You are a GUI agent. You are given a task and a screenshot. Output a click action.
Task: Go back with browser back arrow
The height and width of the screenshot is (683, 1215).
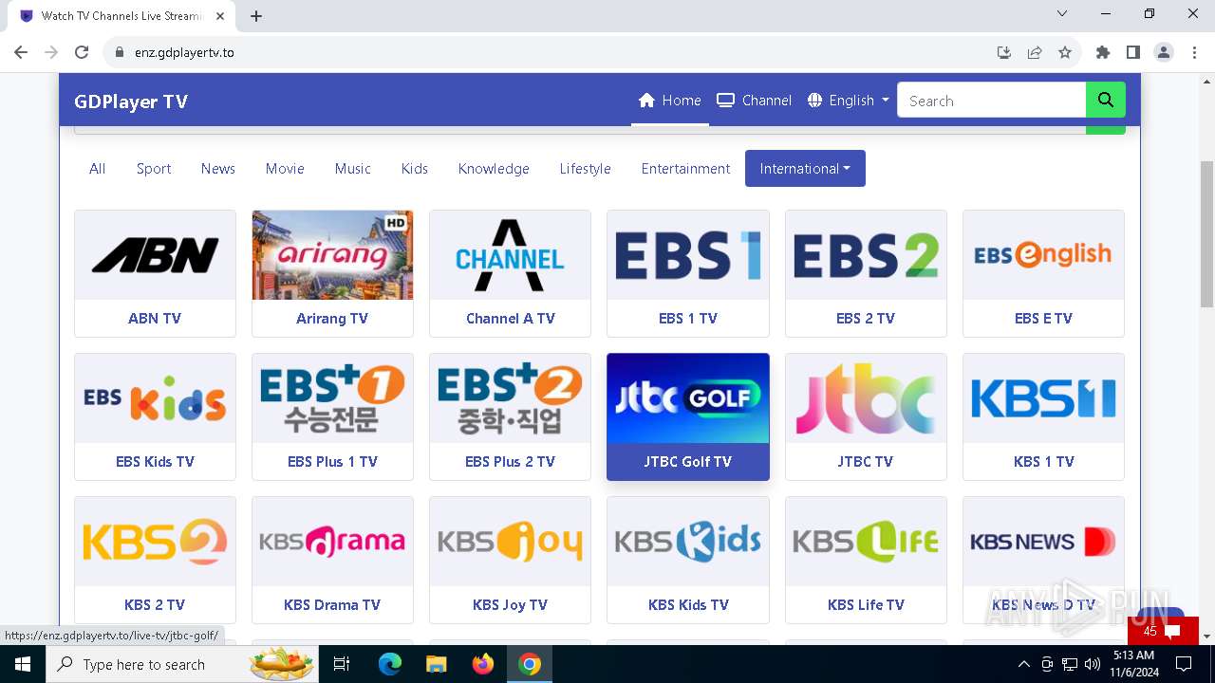(21, 52)
